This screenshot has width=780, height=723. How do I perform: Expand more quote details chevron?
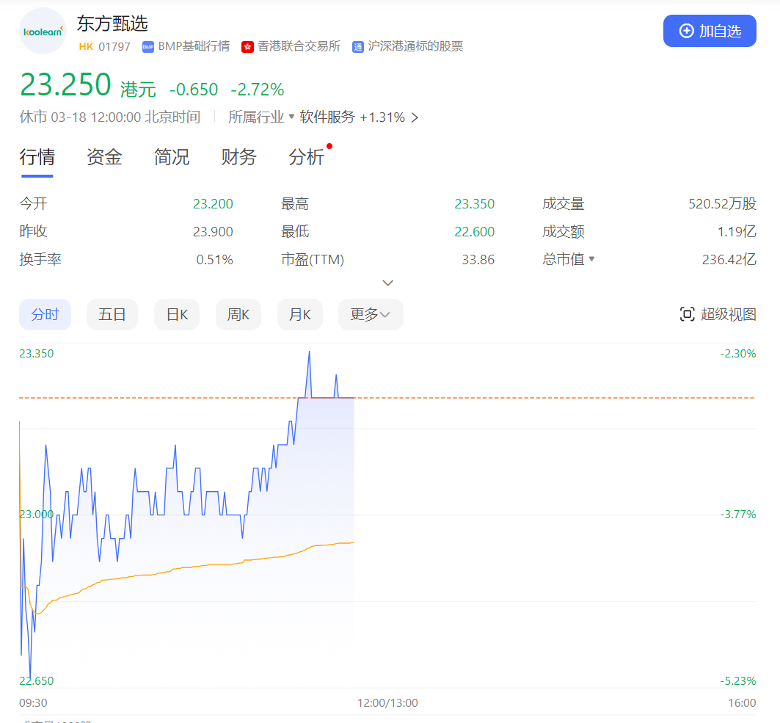[x=388, y=283]
